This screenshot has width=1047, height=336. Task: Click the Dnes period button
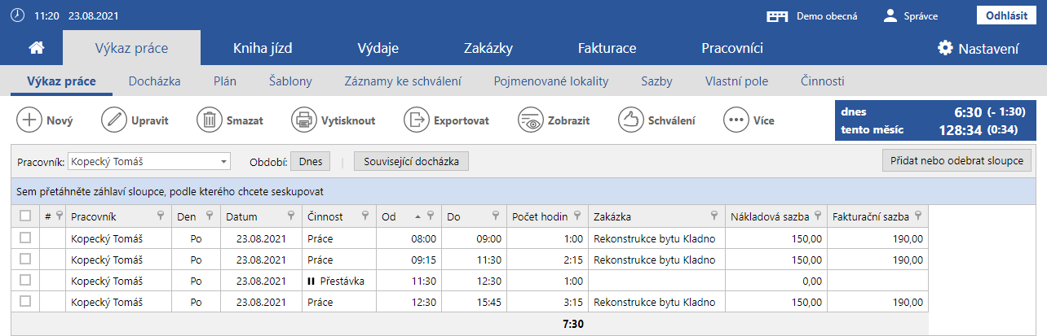(x=310, y=161)
